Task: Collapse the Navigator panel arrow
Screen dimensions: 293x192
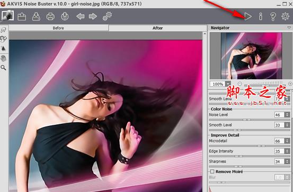Action: pyautogui.click(x=289, y=28)
